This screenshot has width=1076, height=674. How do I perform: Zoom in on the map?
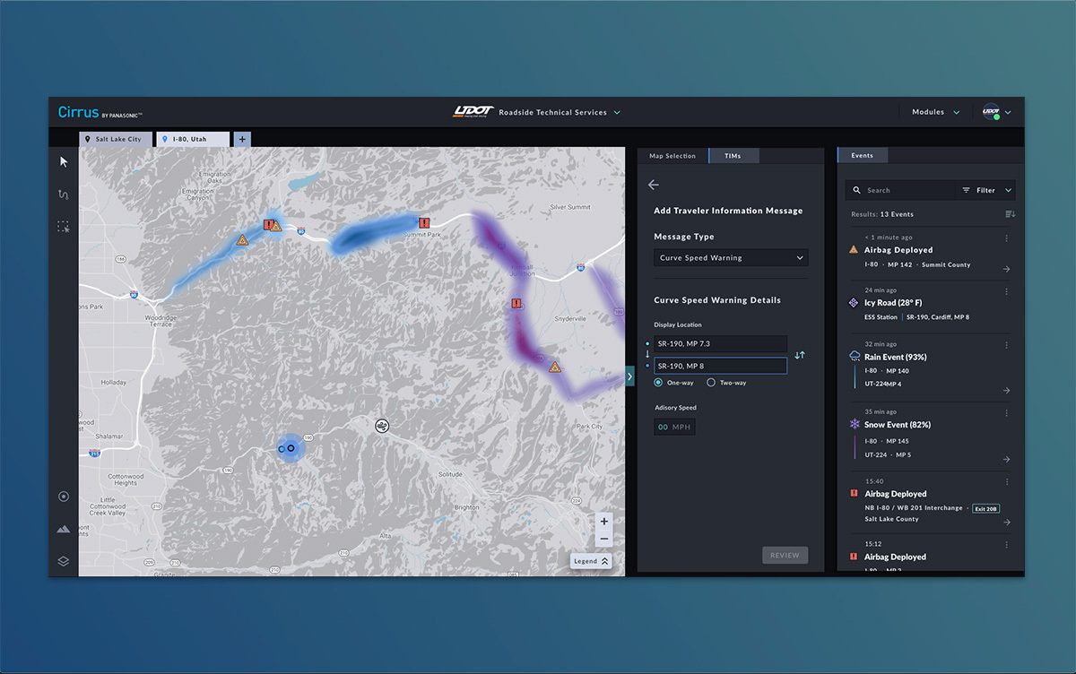tap(604, 522)
